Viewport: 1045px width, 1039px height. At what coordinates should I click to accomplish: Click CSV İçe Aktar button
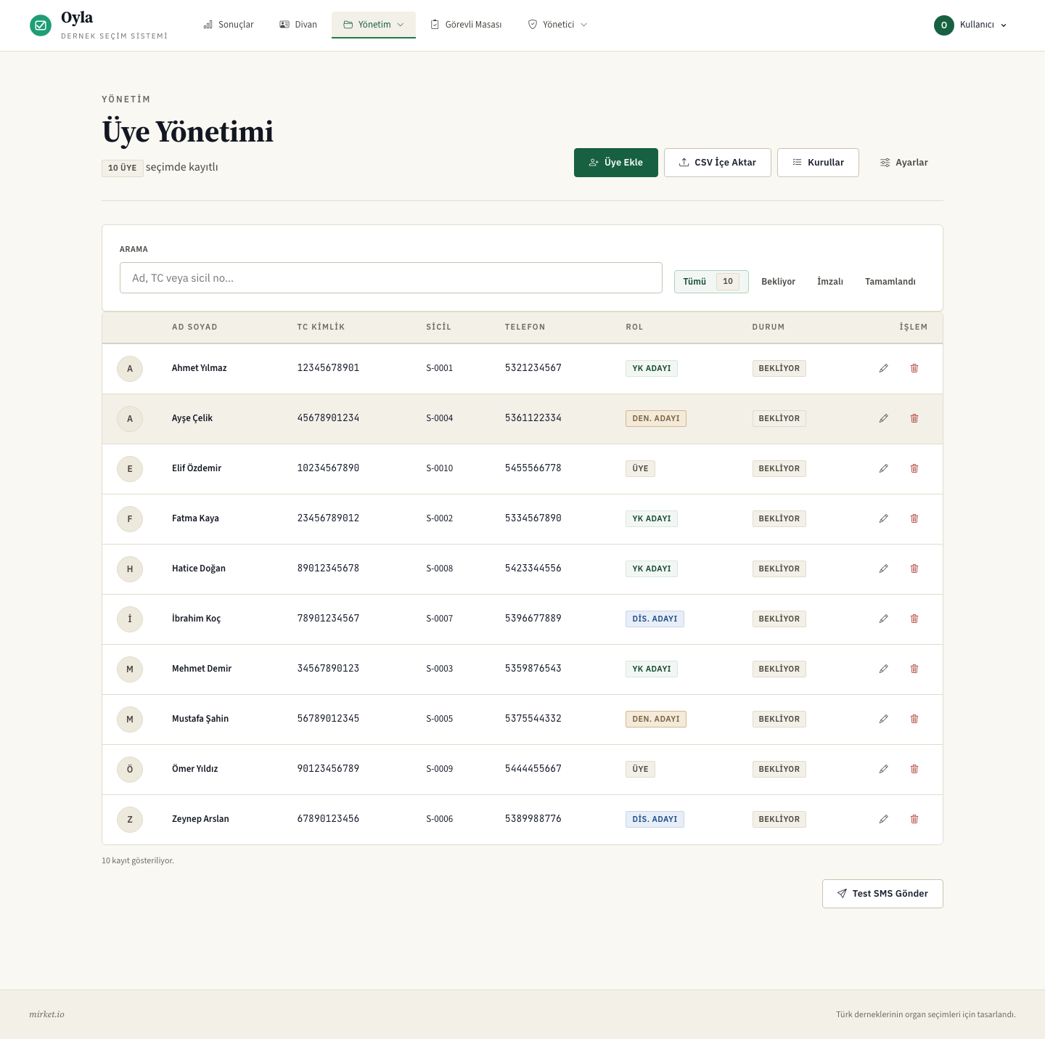718,163
